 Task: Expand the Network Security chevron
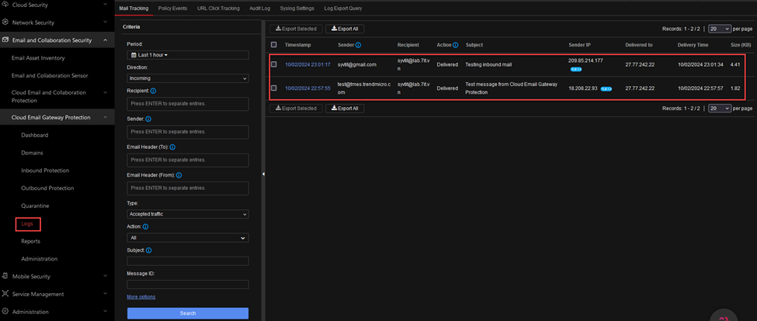[x=106, y=22]
